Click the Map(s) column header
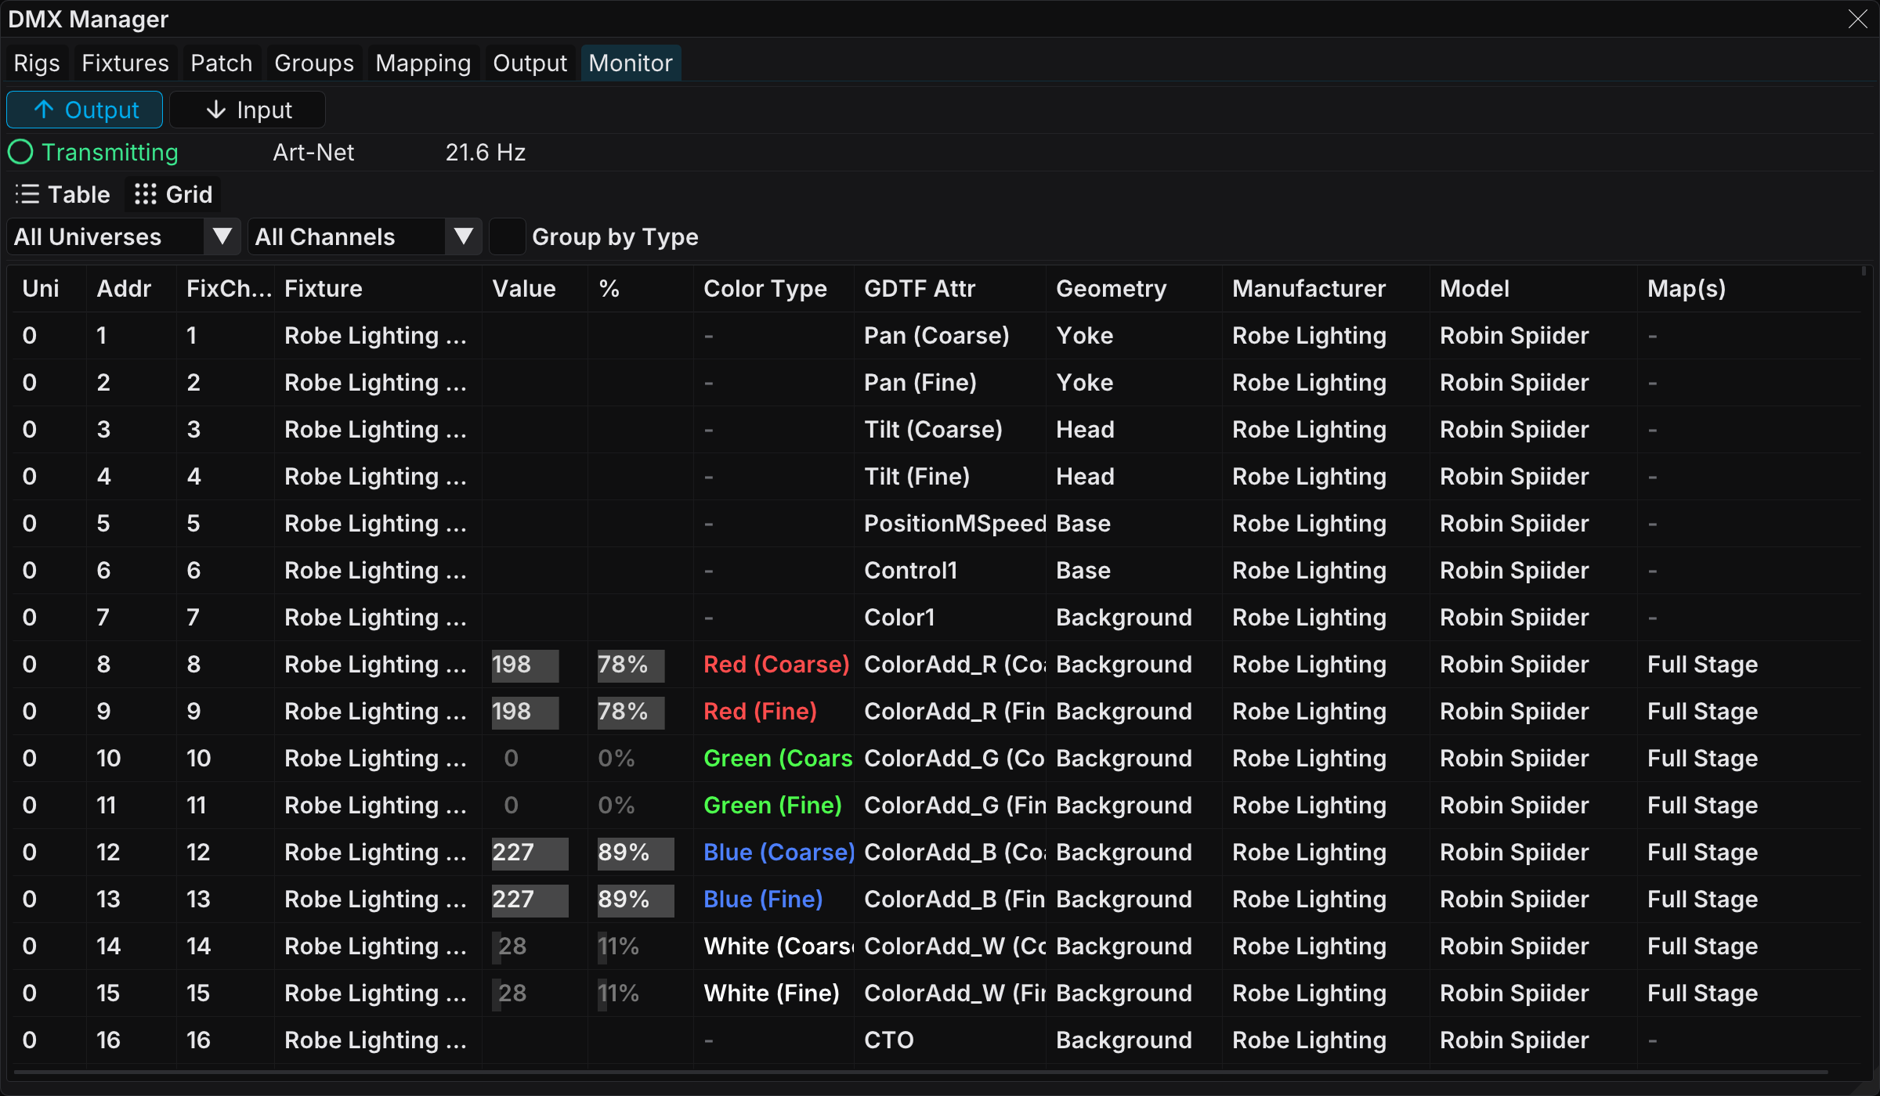Image resolution: width=1880 pixels, height=1096 pixels. (1687, 289)
